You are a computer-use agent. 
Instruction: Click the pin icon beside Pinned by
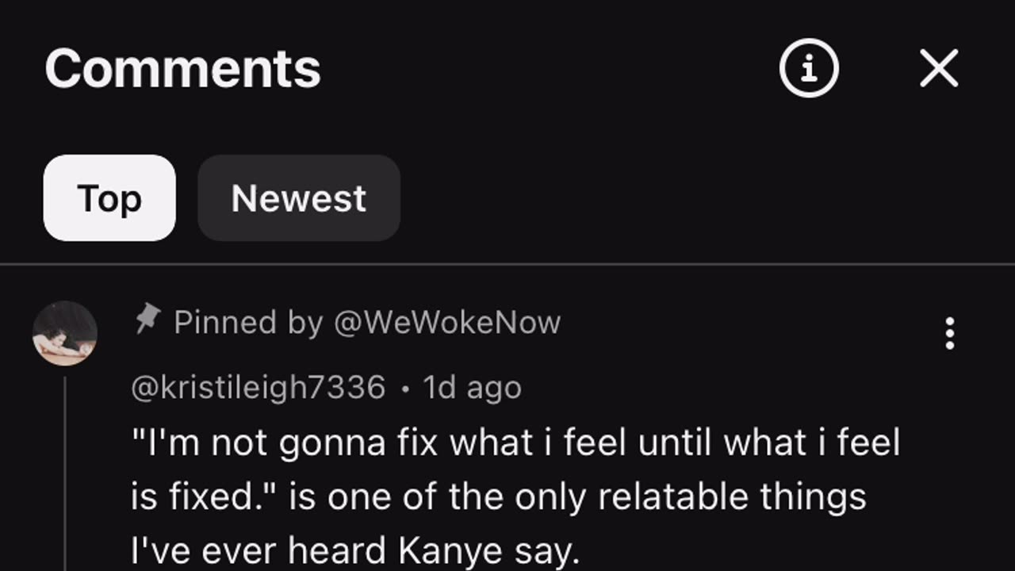[x=147, y=320]
